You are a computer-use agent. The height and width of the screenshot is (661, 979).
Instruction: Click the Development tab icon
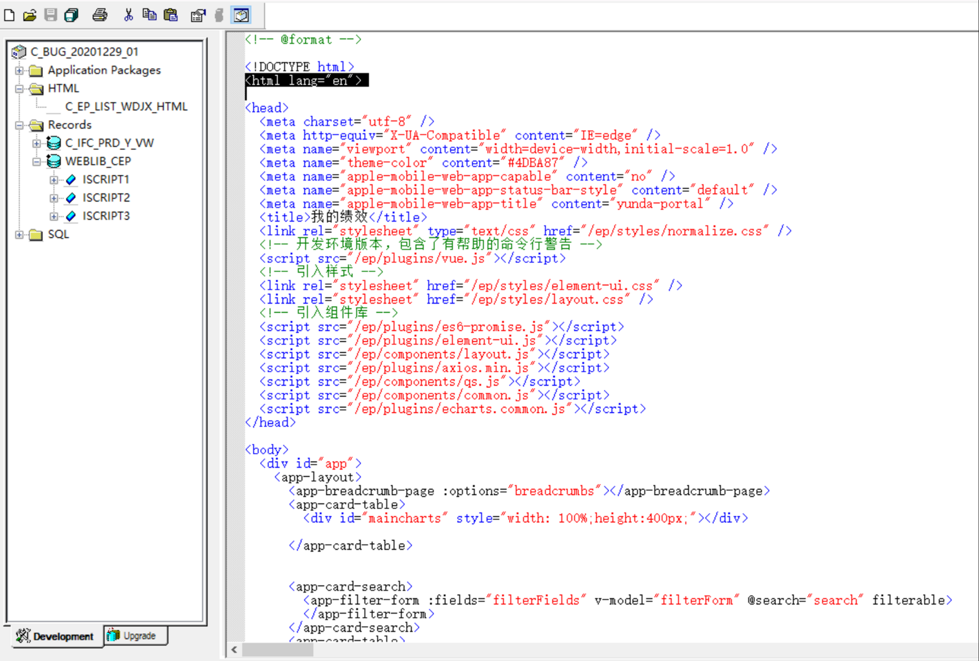click(x=23, y=636)
